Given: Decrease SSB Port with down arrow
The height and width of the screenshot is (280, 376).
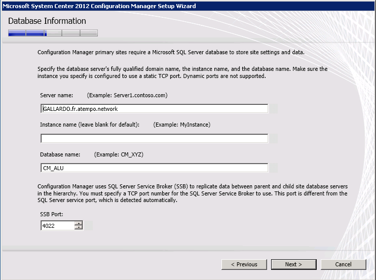Looking at the screenshot, I should [x=79, y=227].
